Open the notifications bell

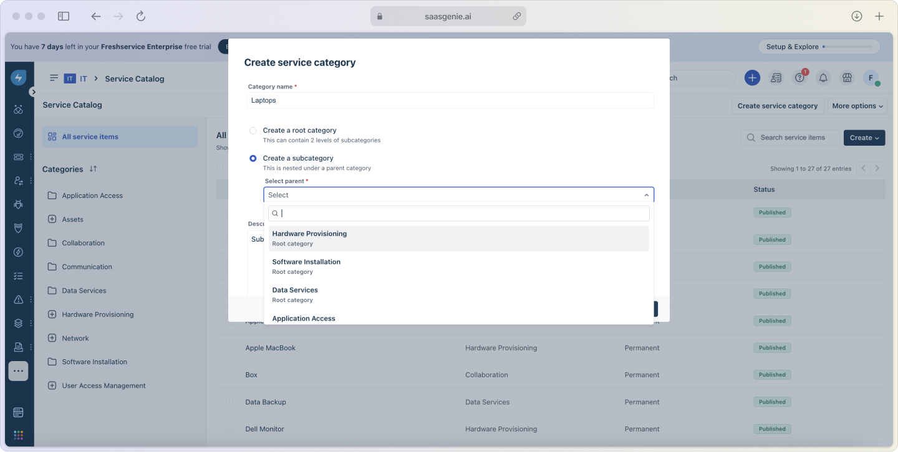click(x=823, y=77)
